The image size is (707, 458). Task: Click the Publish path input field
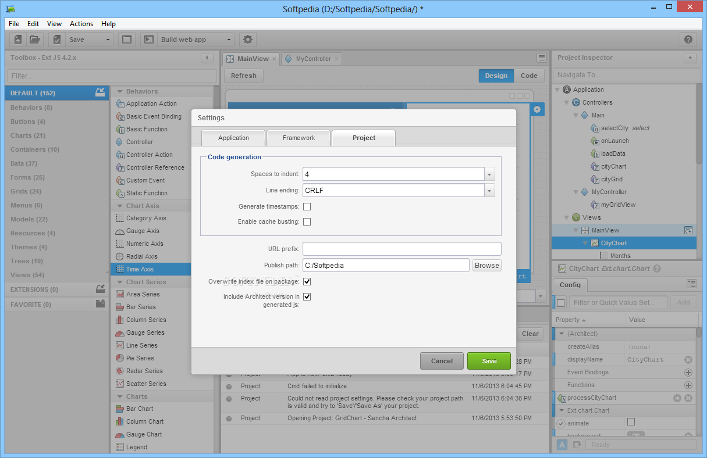point(386,265)
